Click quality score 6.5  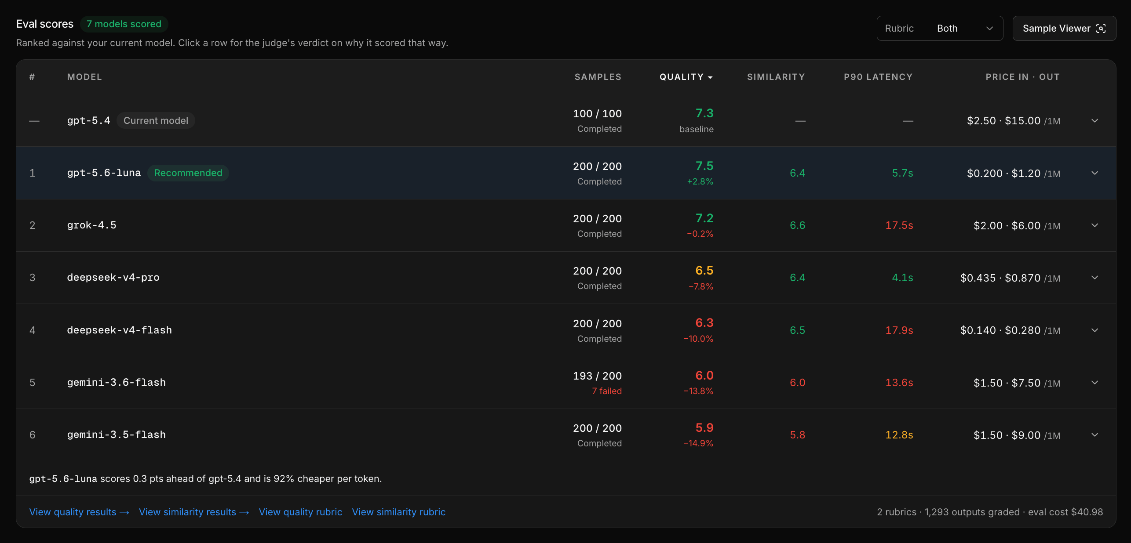tap(704, 271)
